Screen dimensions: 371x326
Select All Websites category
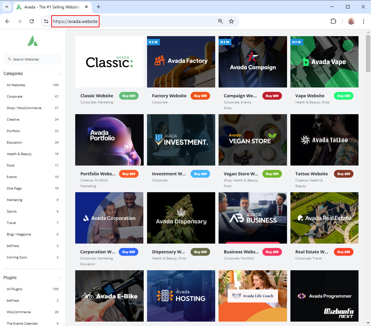(x=33, y=85)
